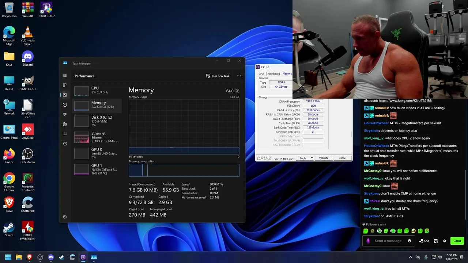
Task: Select Performance icon in Task Manager sidebar
Action: pos(65,95)
